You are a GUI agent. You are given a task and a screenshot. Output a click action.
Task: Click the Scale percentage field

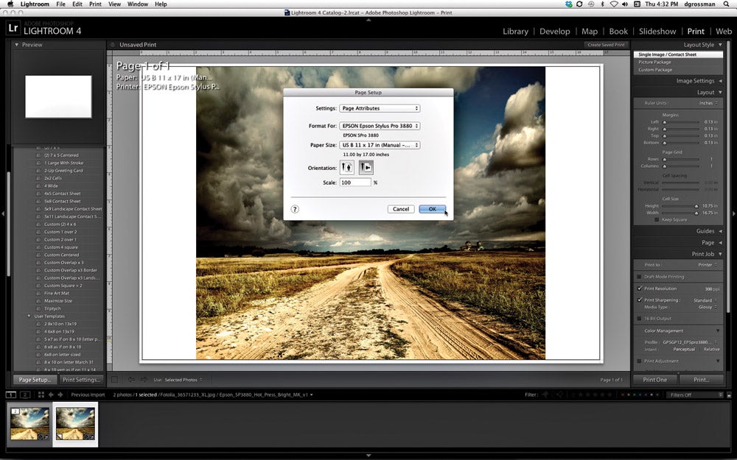tap(355, 183)
